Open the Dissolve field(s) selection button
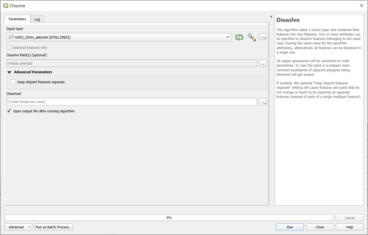 point(263,63)
